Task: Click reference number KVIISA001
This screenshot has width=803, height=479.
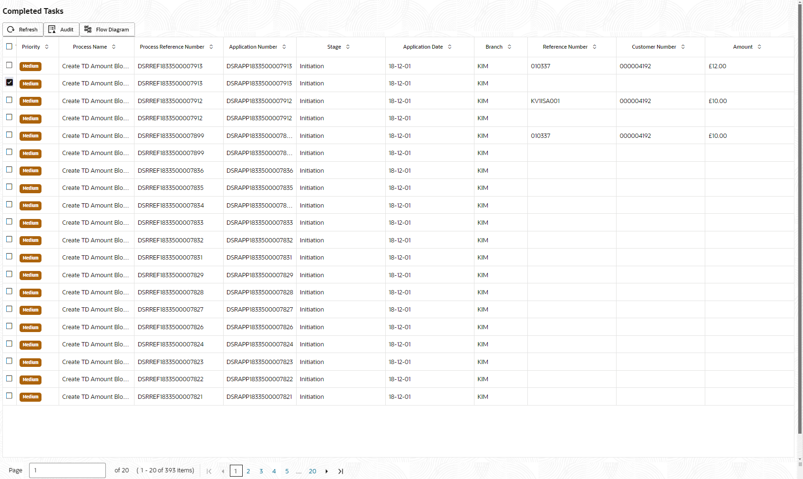Action: click(545, 101)
